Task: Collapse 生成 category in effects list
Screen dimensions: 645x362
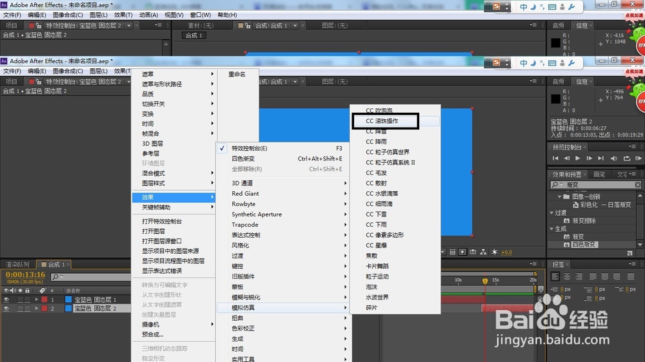Action: click(x=551, y=229)
